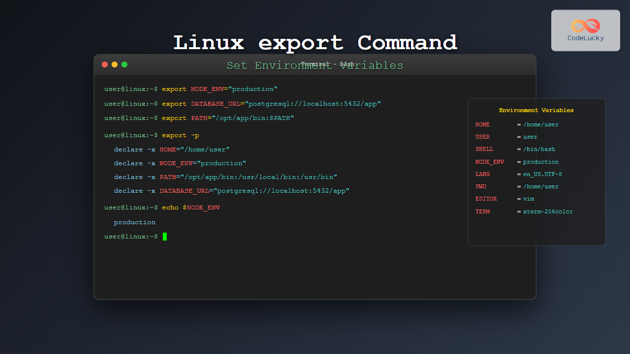The width and height of the screenshot is (630, 354).
Task: Click the declare -x HOME output line
Action: pyautogui.click(x=171, y=149)
